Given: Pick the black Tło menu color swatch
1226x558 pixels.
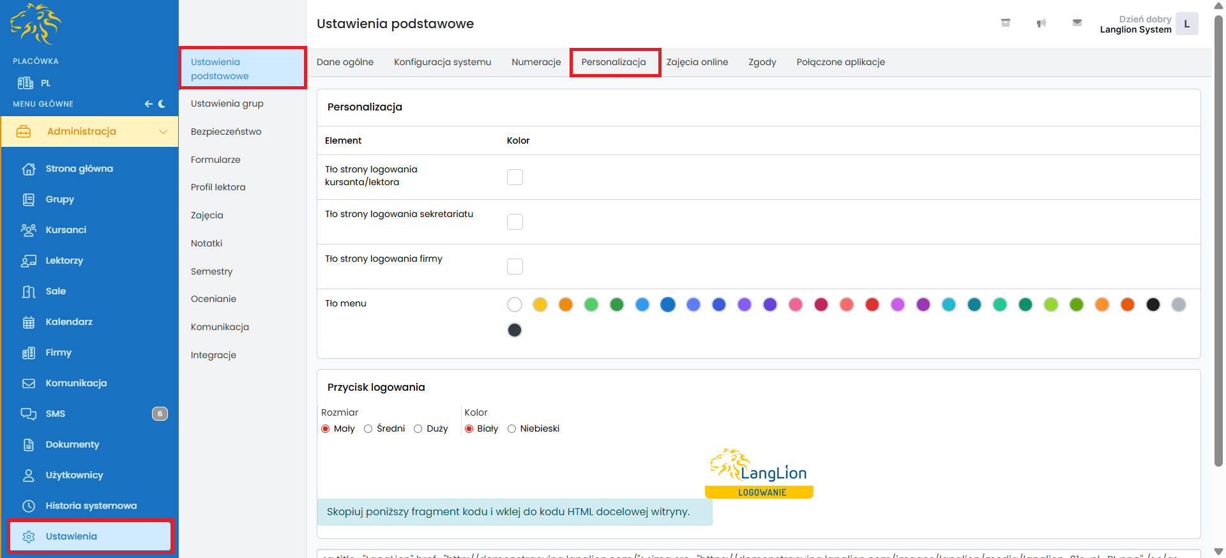Looking at the screenshot, I should tap(1153, 305).
